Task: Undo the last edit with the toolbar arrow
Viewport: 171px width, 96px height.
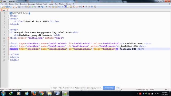Action: click(x=32, y=7)
